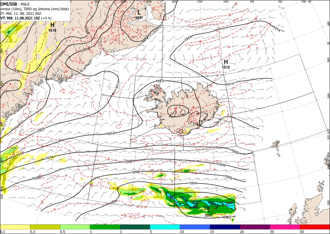Click the H symbol above 1015
This screenshot has height=234, width=330.
pyautogui.click(x=226, y=62)
